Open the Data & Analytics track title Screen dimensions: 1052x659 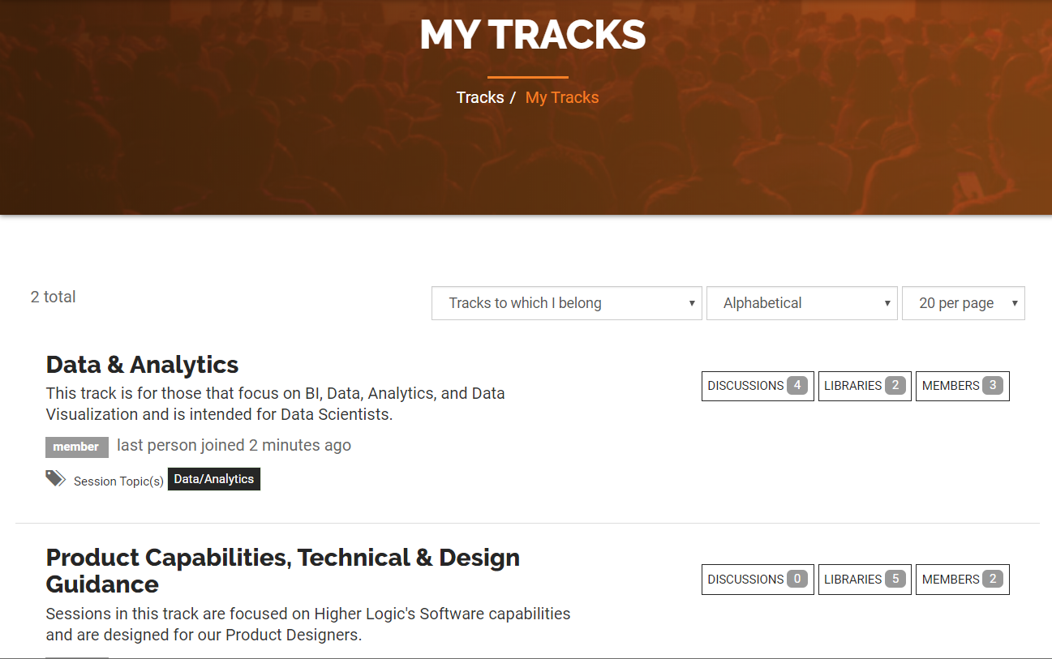[142, 365]
